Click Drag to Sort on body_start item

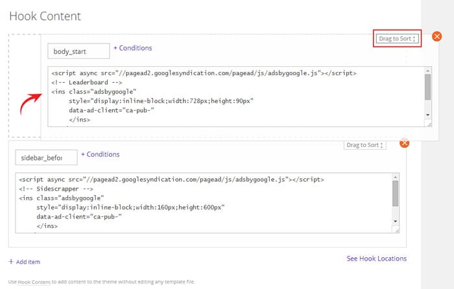(397, 38)
